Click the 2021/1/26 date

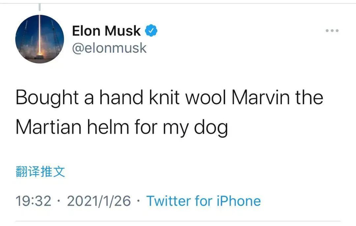(x=99, y=201)
